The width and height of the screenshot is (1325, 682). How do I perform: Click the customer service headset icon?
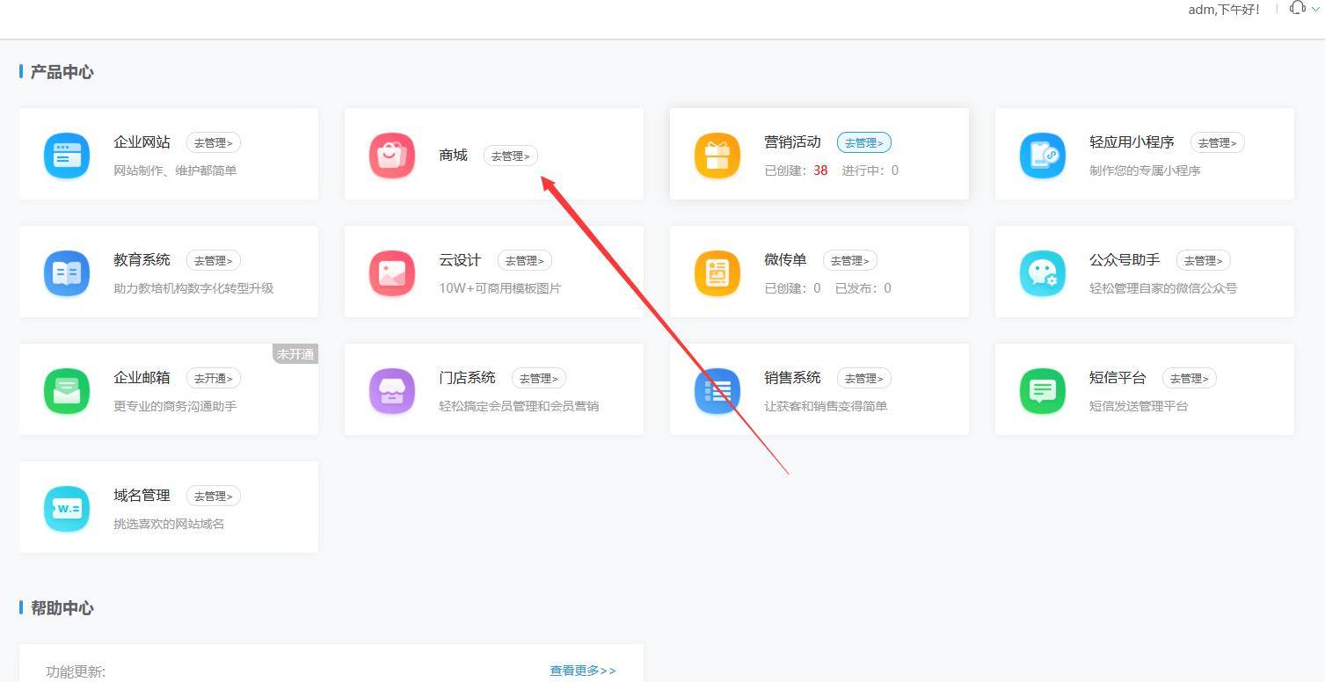click(1298, 8)
